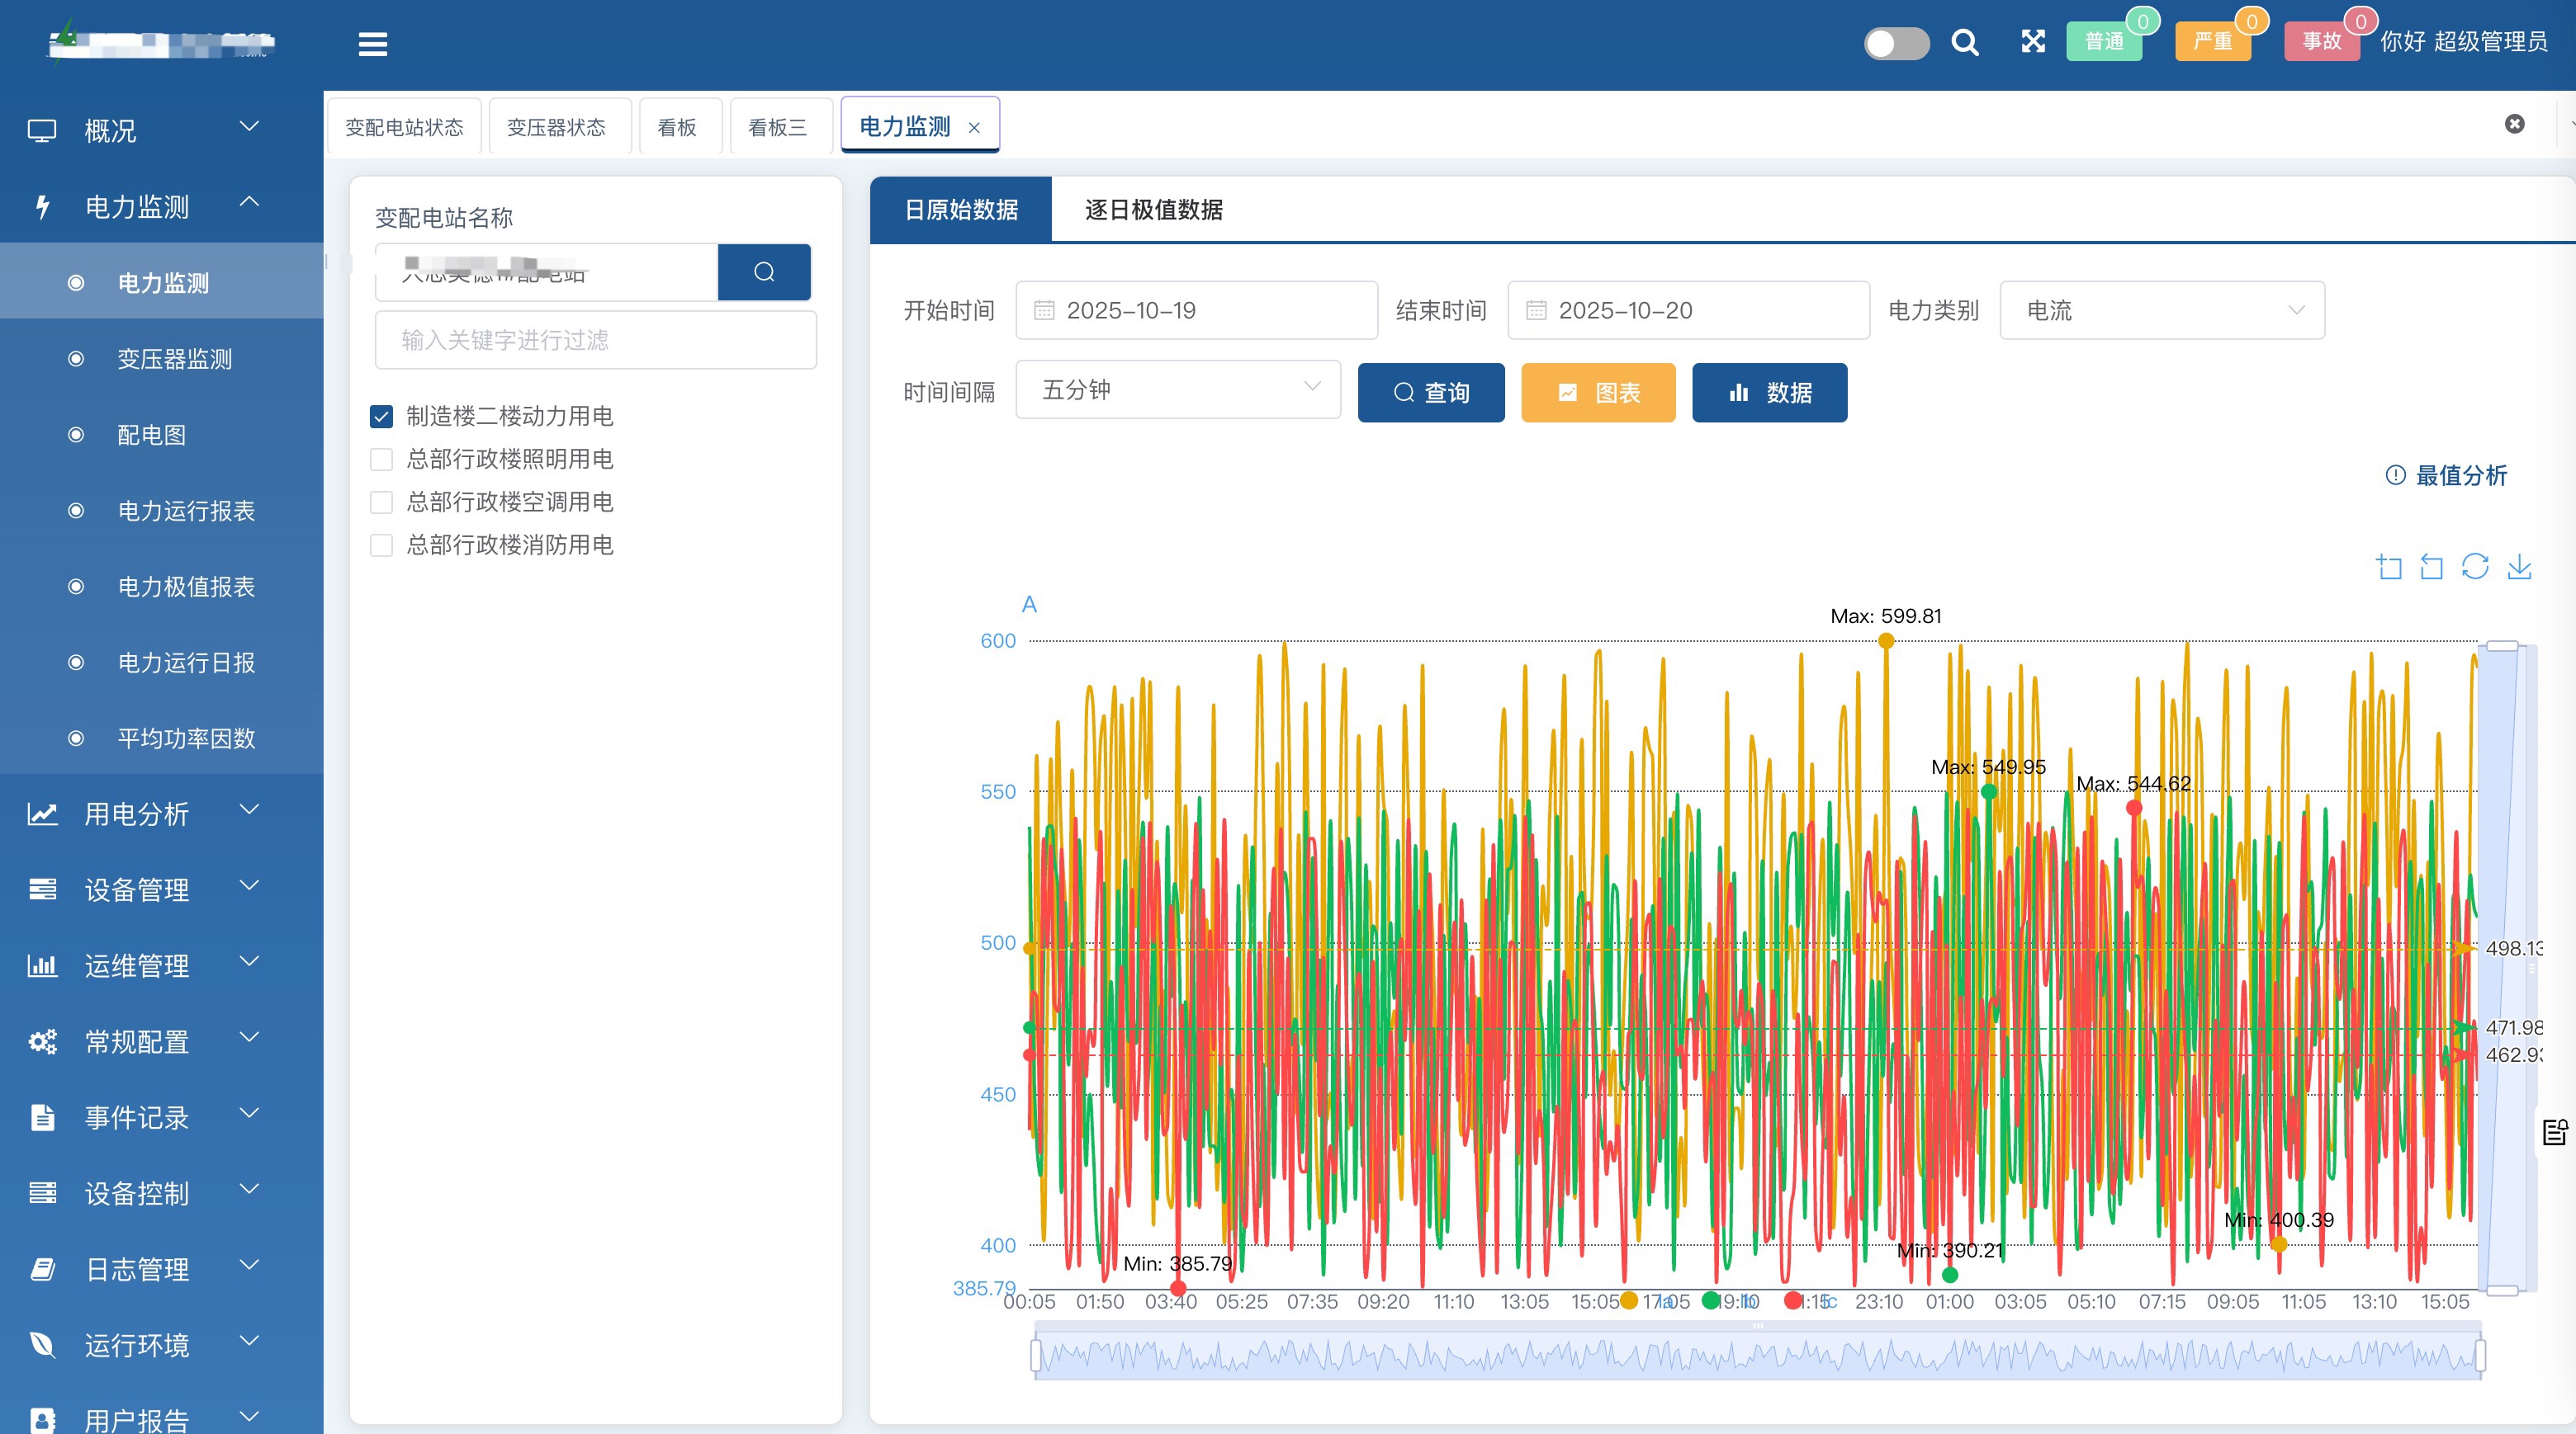The height and width of the screenshot is (1434, 2576).
Task: Click the bottom data zoom slider handle
Action: [1036, 1355]
